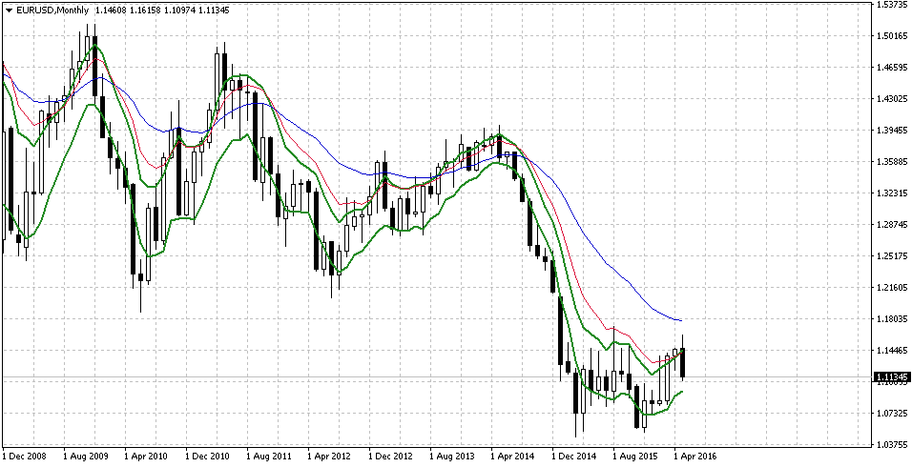Click the 1 Dec 2012 date label
The height and width of the screenshot is (467, 912).
pos(391,456)
